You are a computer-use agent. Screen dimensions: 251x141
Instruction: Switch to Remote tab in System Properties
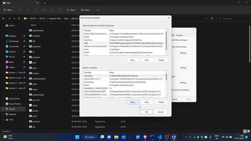(x=179, y=35)
